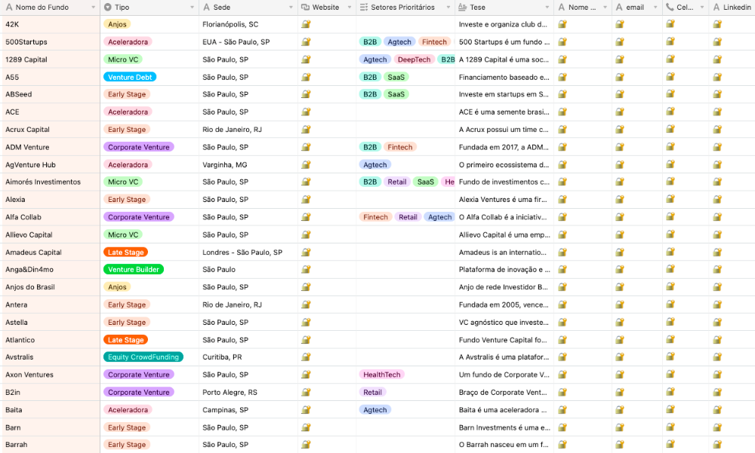Select the Sede cell "Curitiba, PR"
This screenshot has width=755, height=453.
point(248,357)
